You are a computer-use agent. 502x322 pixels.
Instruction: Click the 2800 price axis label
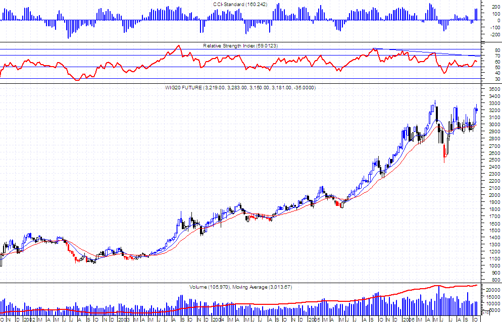click(495, 139)
